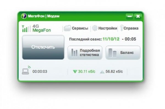Screen dimensions: 165x109
Task: Open Сервисы folder icon
Action: click(67, 28)
